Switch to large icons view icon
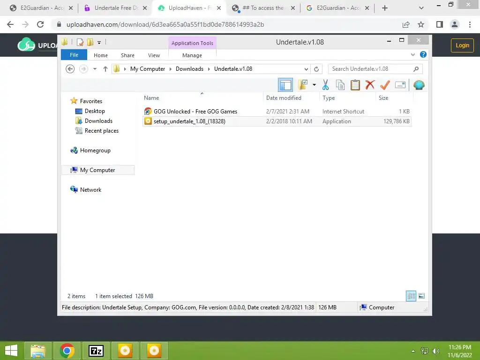480x360 pixels. coord(421,296)
